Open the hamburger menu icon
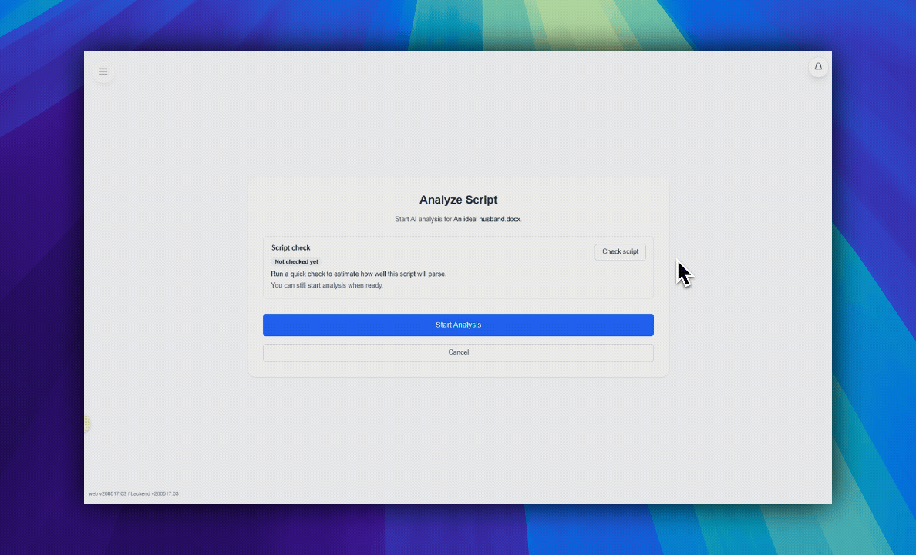The image size is (916, 555). [103, 71]
